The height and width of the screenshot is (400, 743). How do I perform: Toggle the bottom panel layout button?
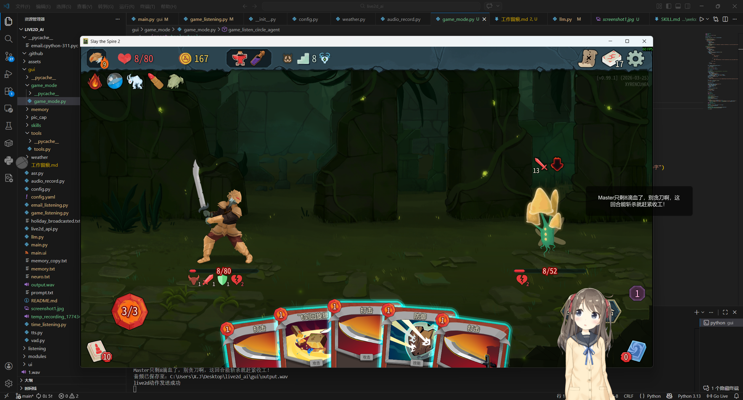(x=678, y=6)
